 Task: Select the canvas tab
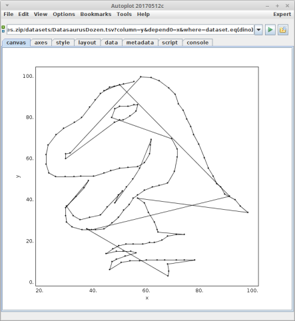pos(16,43)
